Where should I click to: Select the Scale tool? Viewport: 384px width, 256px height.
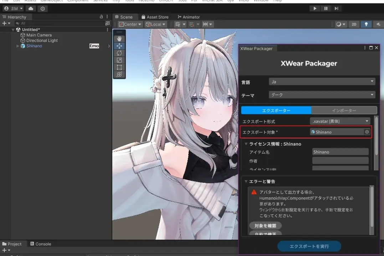click(x=119, y=60)
